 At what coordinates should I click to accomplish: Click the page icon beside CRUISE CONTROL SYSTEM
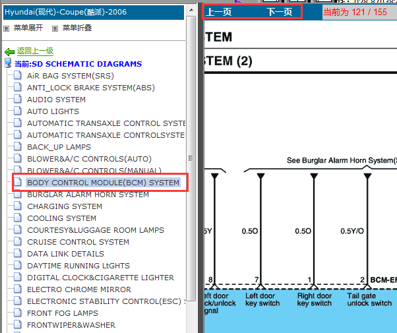tap(17, 242)
